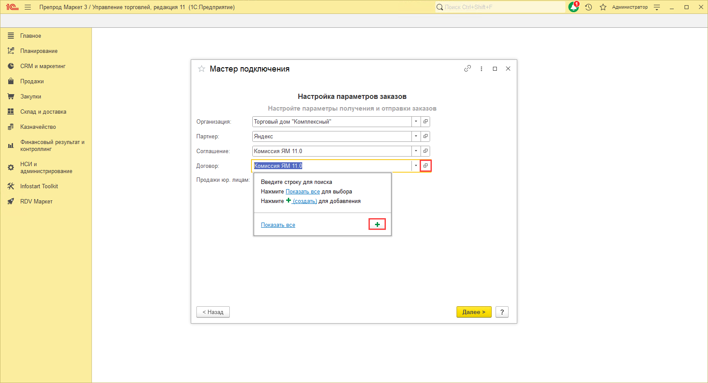Screen dimensions: 708x383
Task: Click the favorites star in title bar
Action: (603, 7)
